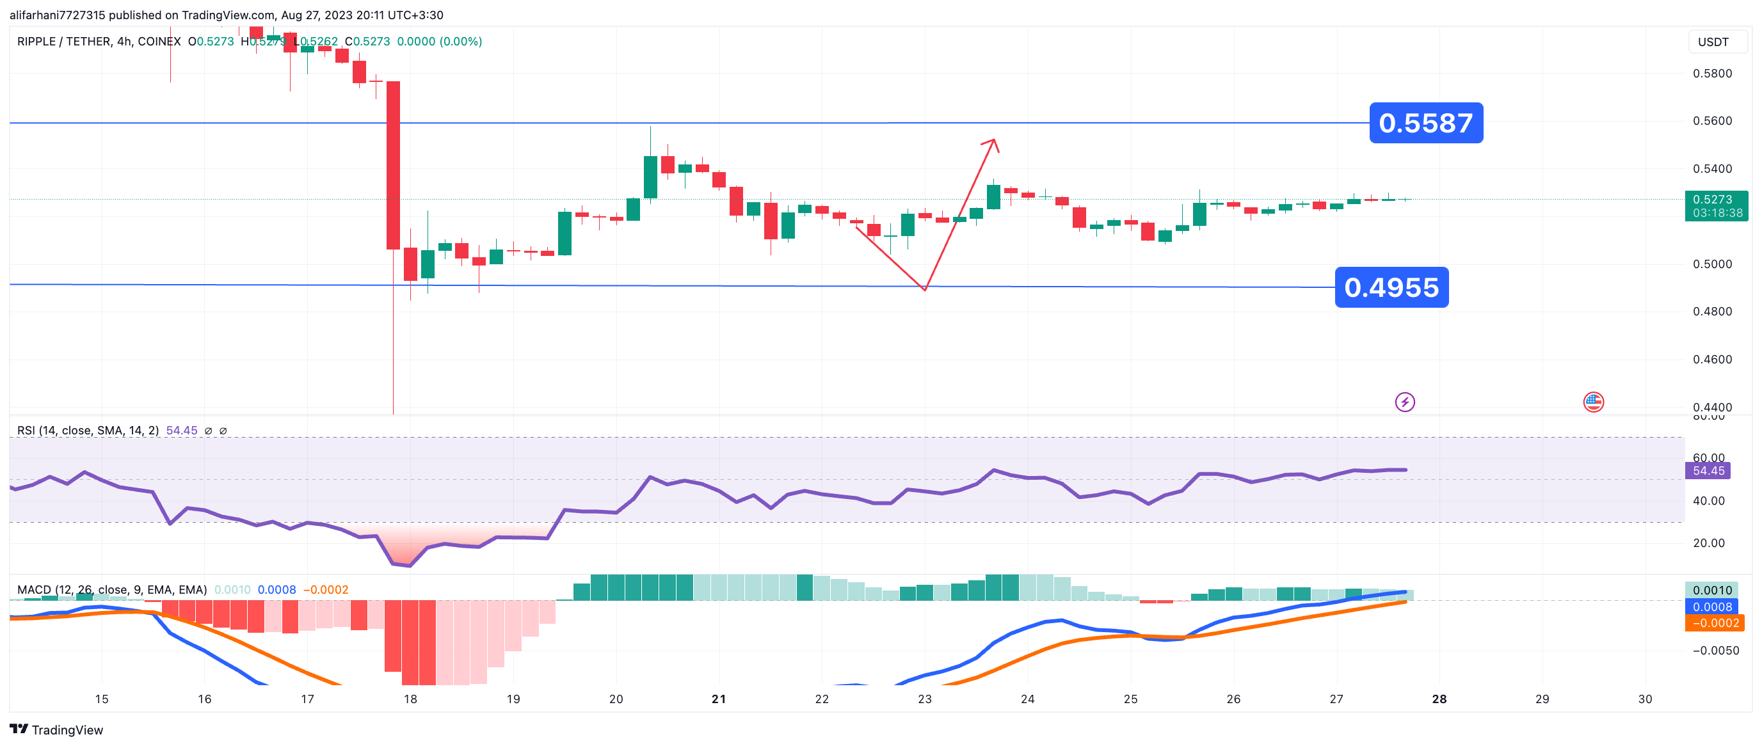Click the date label 24 on time axis
Image resolution: width=1762 pixels, height=746 pixels.
(1027, 699)
